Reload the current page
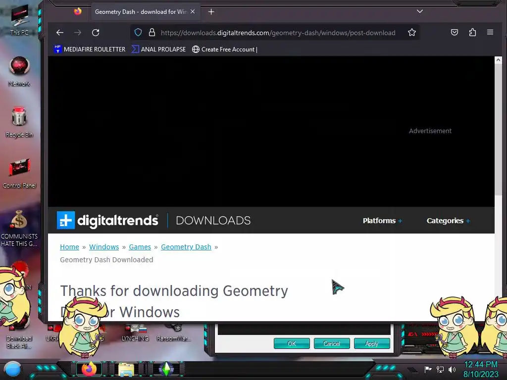This screenshot has height=380, width=507. (x=96, y=33)
